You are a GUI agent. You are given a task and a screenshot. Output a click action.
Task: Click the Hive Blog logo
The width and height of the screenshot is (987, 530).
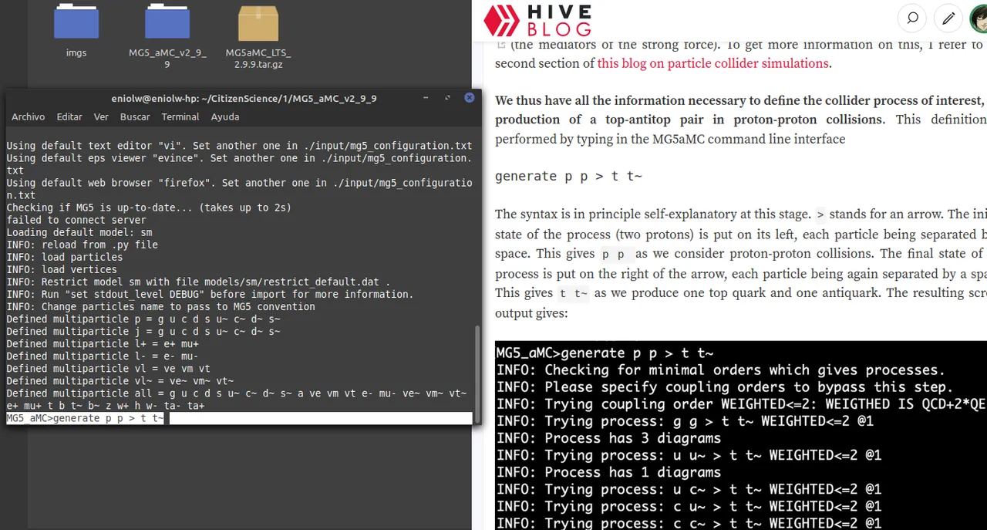point(537,21)
